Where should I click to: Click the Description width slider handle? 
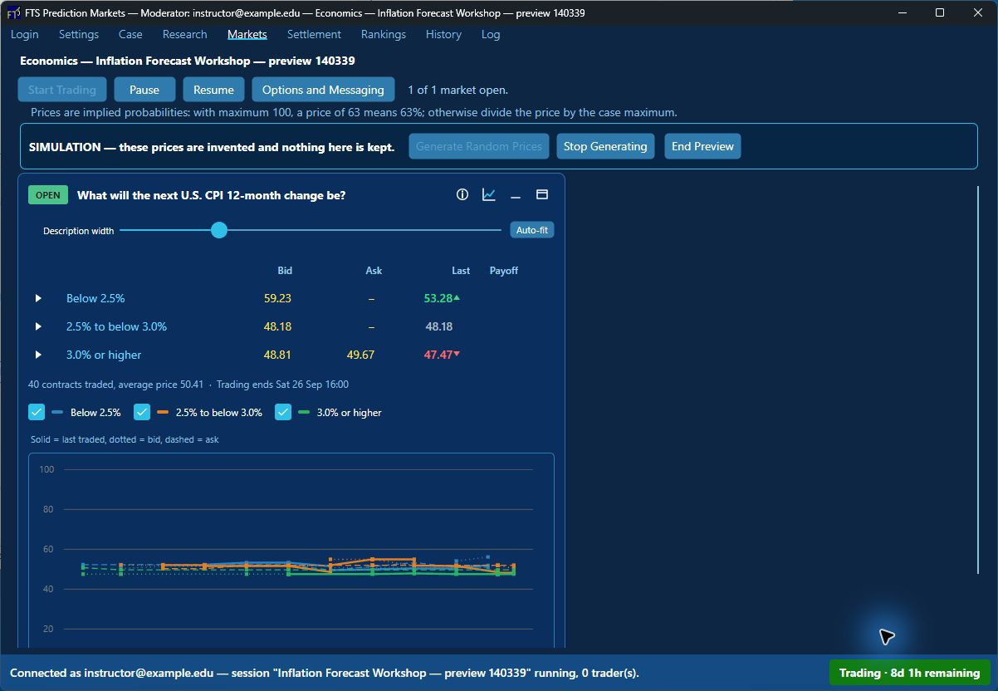[x=219, y=230]
